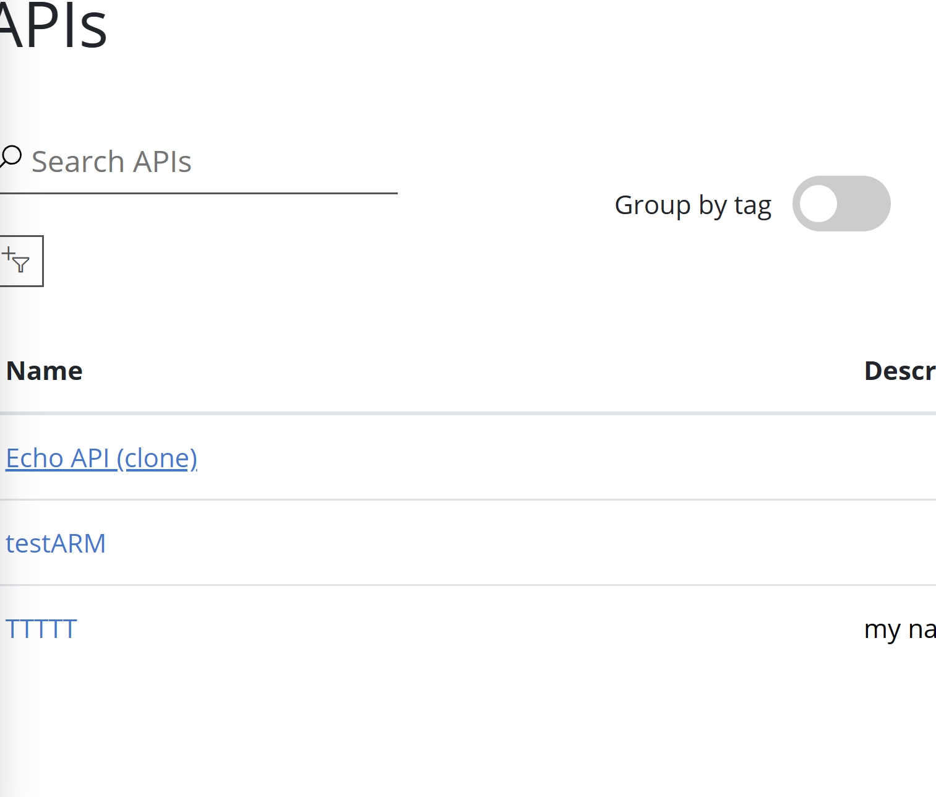Viewport: 936px width, 797px height.
Task: Click the white knob of Group by tag toggle
Action: (x=818, y=204)
